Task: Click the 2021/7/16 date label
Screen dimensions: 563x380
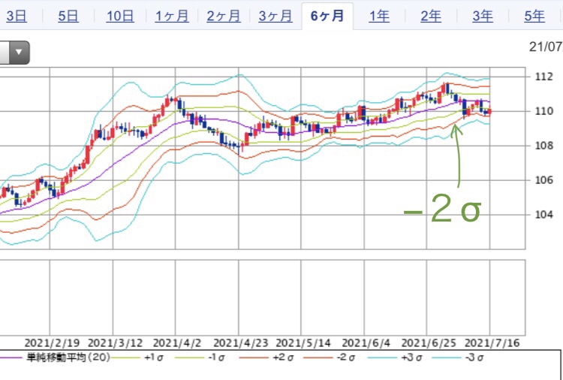Action: 492,343
